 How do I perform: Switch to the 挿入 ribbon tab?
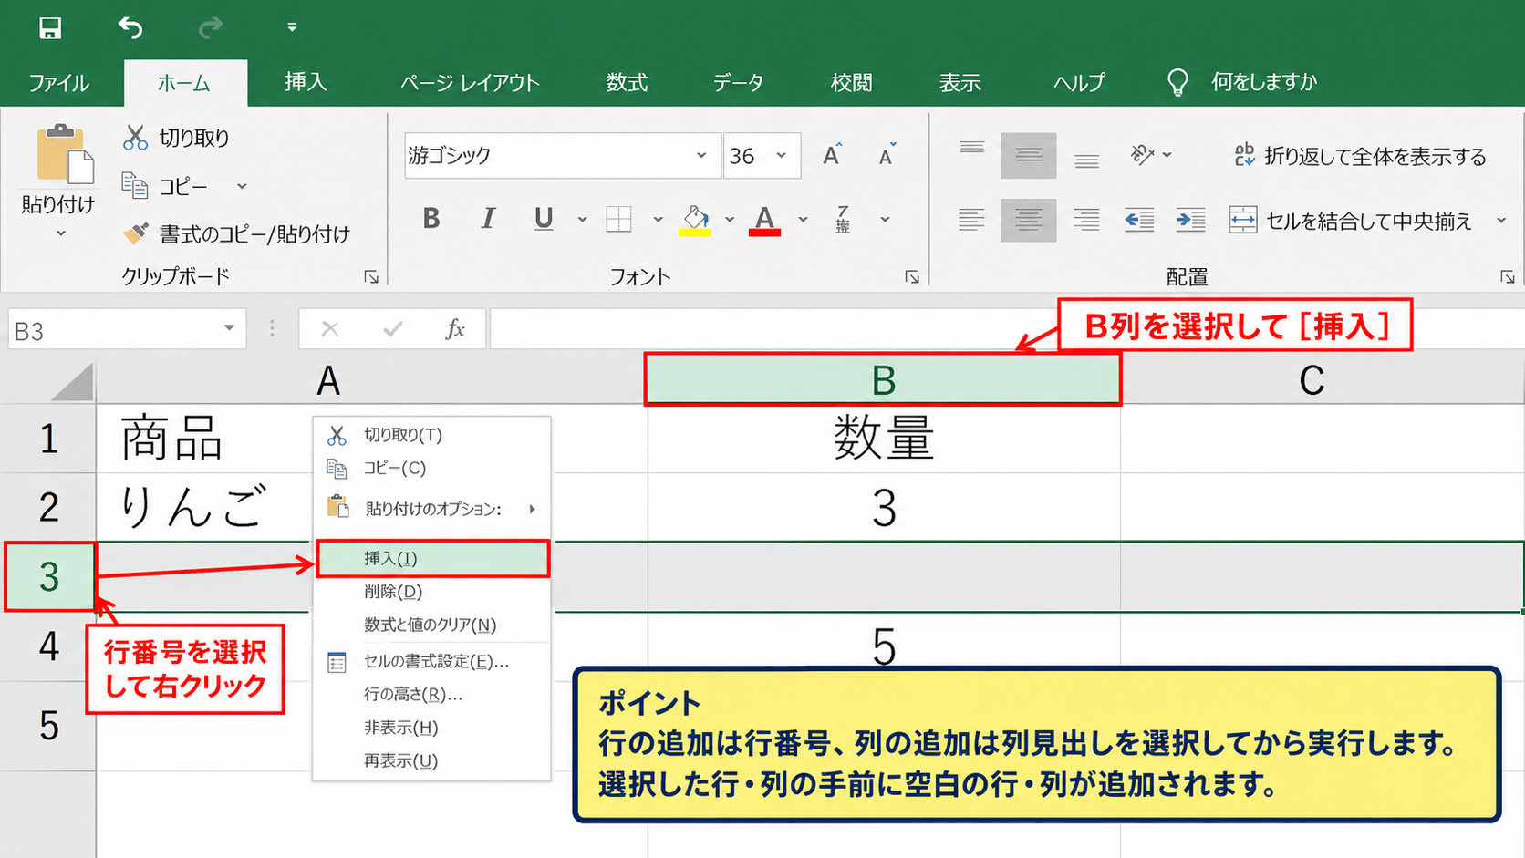pyautogui.click(x=306, y=82)
